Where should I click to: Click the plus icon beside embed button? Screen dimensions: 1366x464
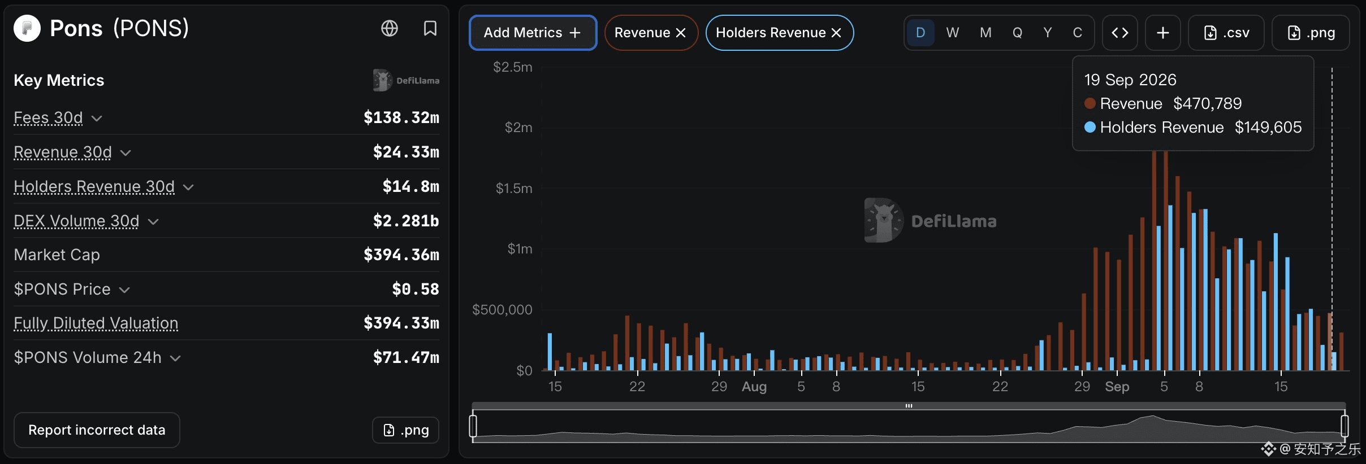tap(1163, 33)
